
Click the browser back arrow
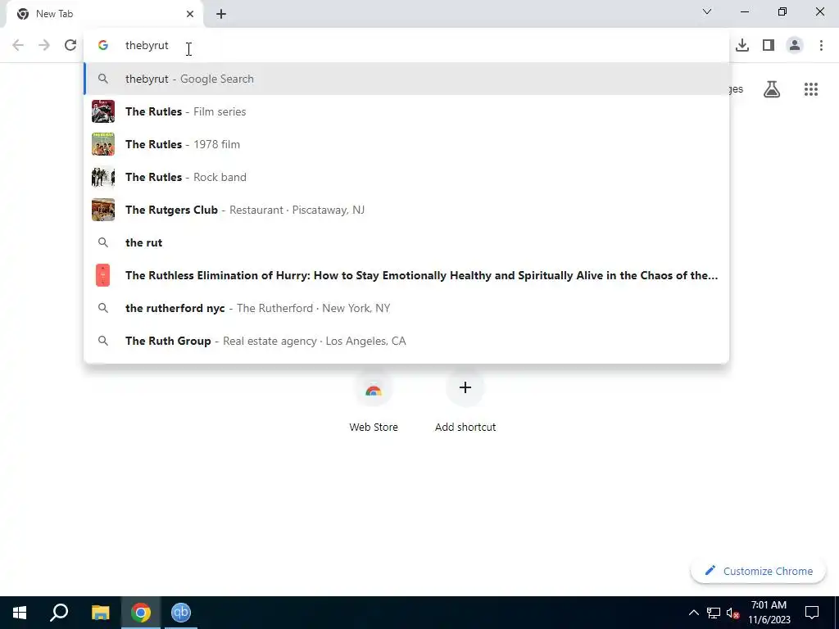tap(18, 45)
